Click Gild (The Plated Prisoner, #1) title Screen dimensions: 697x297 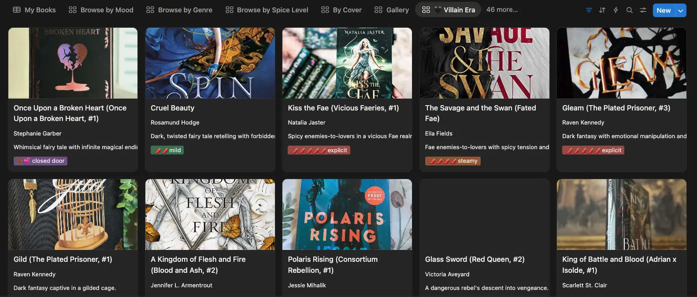[x=63, y=259]
